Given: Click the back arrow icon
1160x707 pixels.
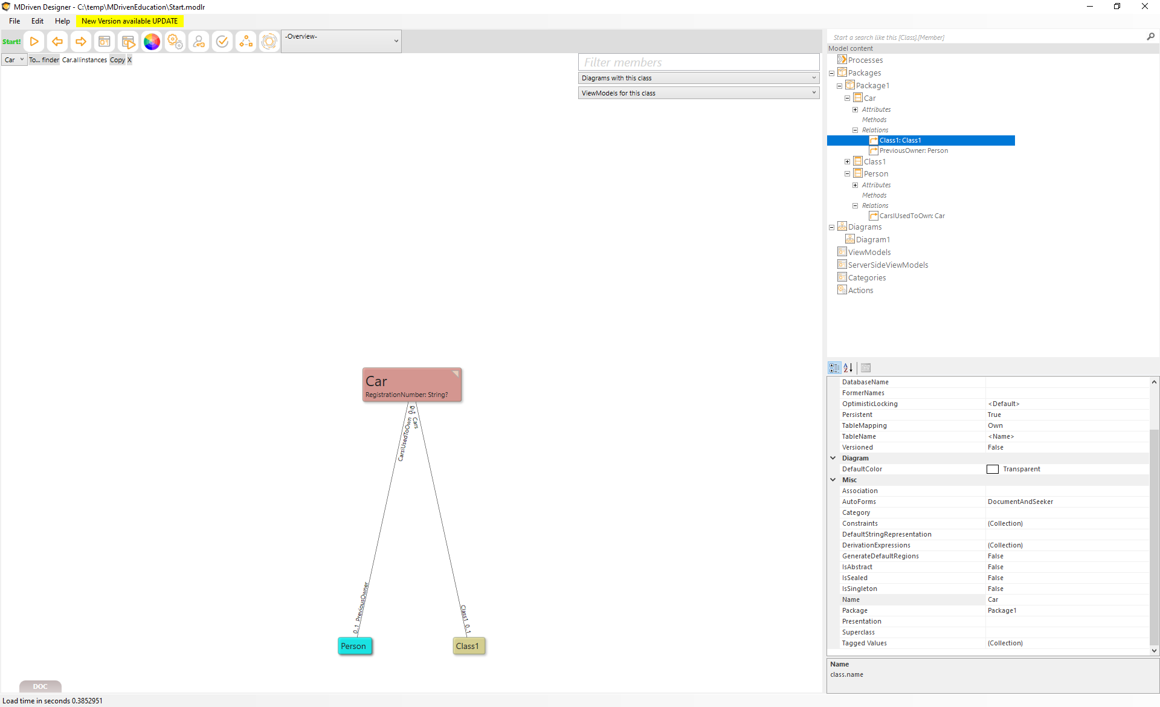Looking at the screenshot, I should coord(57,42).
